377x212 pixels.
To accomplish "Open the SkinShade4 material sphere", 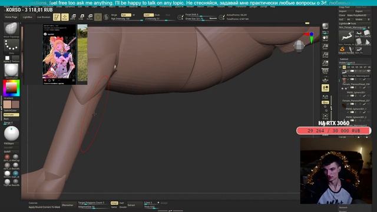I will (x=11, y=70).
